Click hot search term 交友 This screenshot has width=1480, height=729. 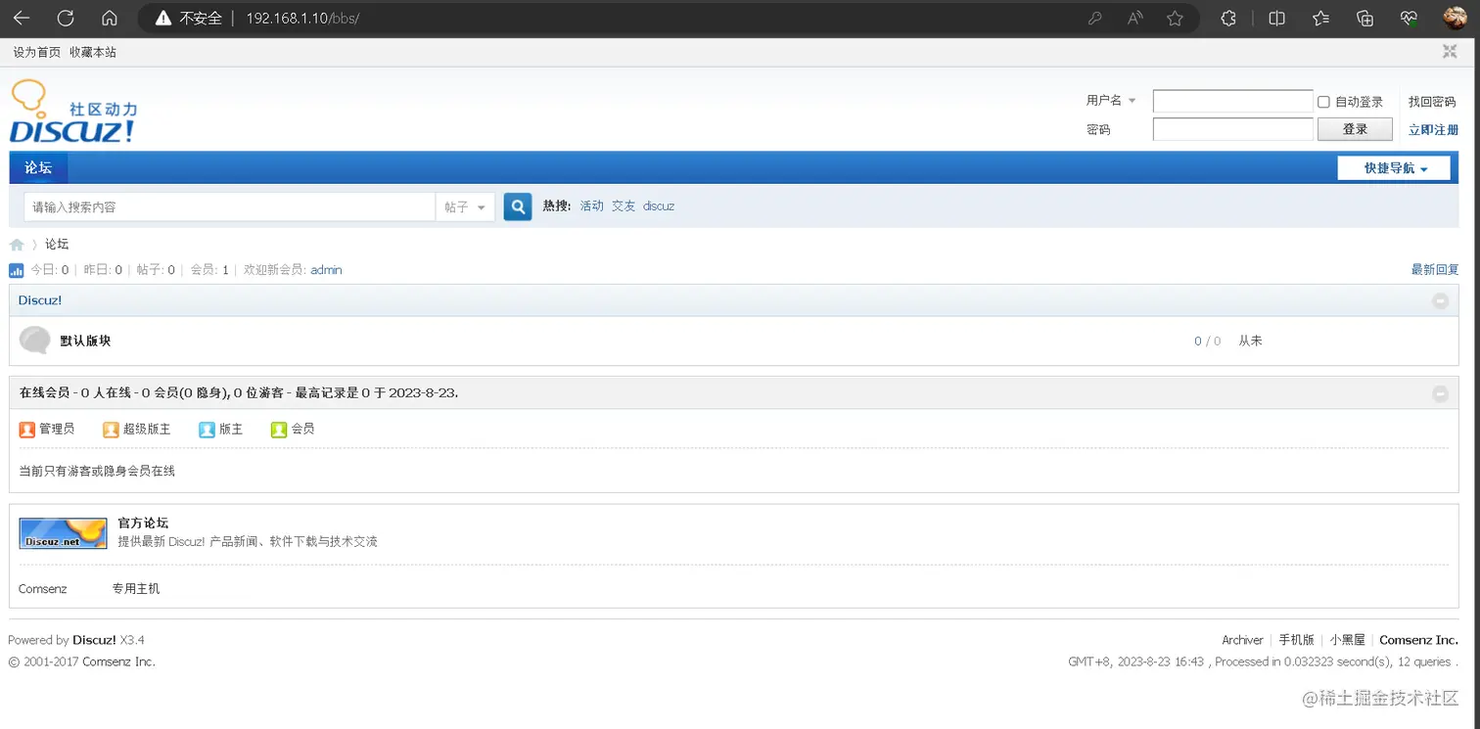[624, 206]
